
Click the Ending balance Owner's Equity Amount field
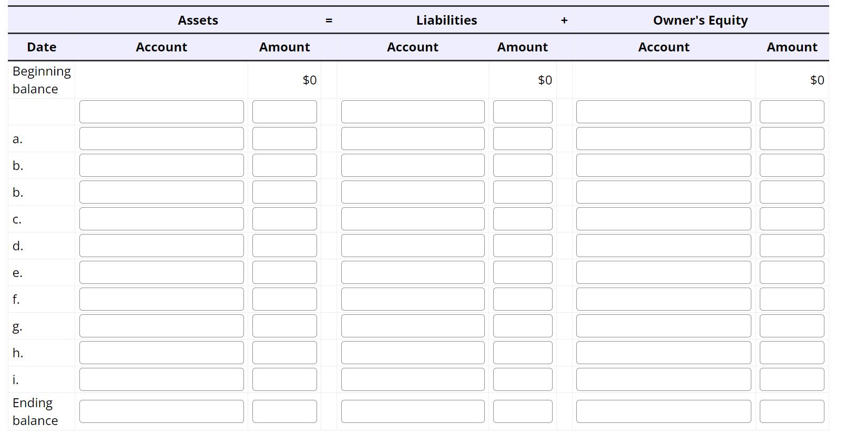click(x=792, y=411)
